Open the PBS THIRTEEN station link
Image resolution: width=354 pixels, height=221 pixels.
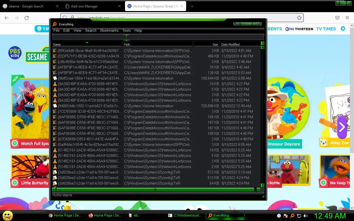299,29
